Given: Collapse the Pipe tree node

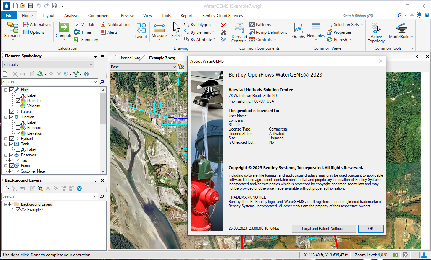Looking at the screenshot, I should (x=6, y=90).
